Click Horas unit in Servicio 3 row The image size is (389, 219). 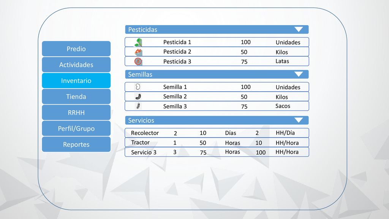coord(232,152)
